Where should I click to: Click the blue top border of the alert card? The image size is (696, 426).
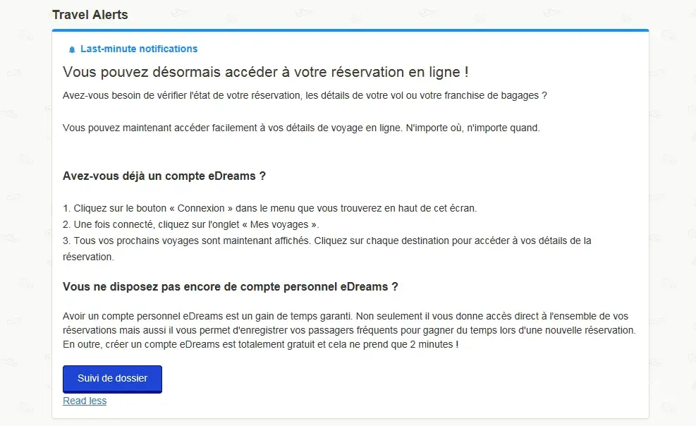click(350, 30)
